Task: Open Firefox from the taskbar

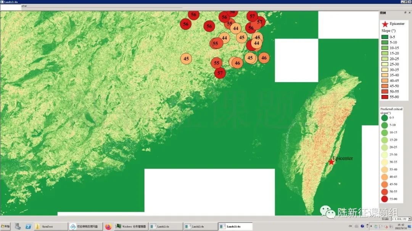Action: [x=108, y=226]
